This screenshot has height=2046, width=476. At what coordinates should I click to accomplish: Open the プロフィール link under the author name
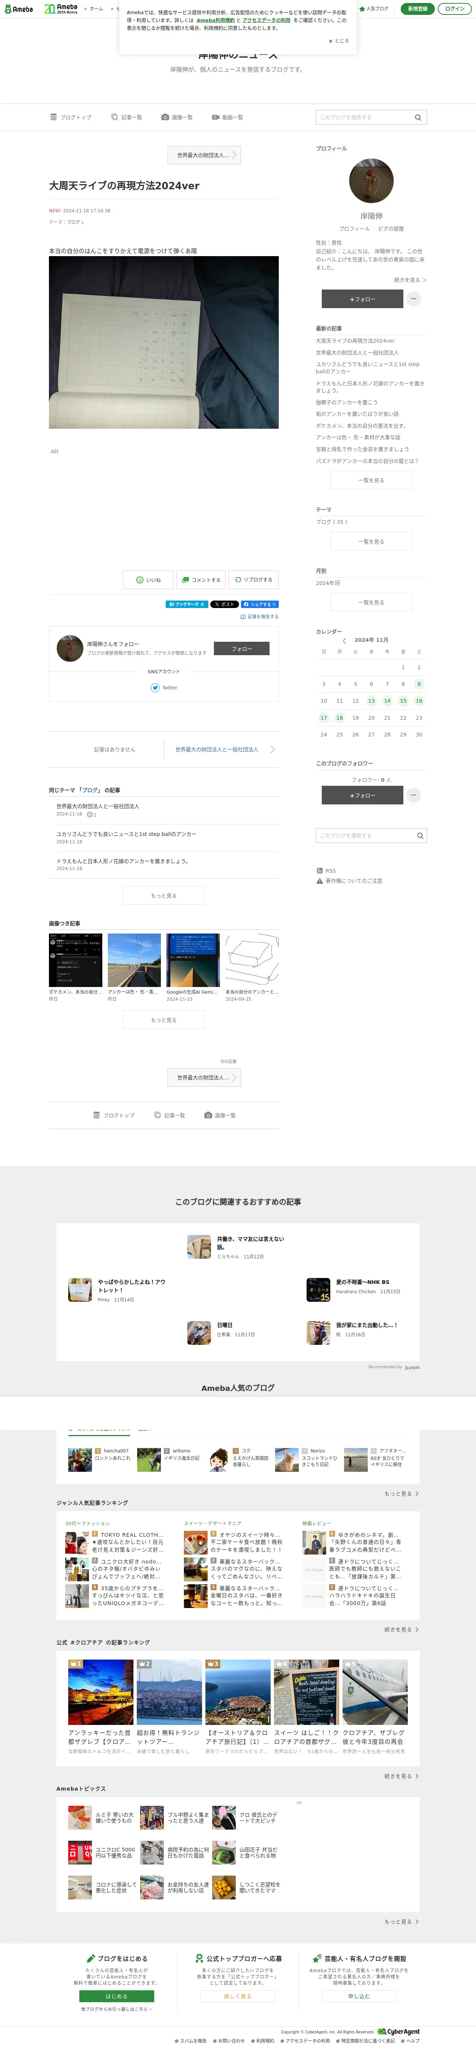pyautogui.click(x=355, y=229)
